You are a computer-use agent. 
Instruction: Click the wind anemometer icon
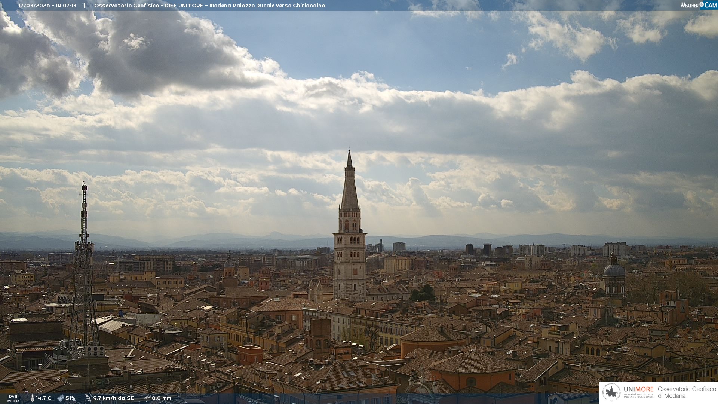point(88,398)
